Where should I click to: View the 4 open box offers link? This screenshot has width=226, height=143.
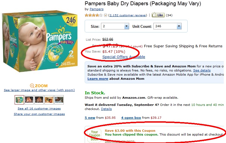(x=131, y=118)
